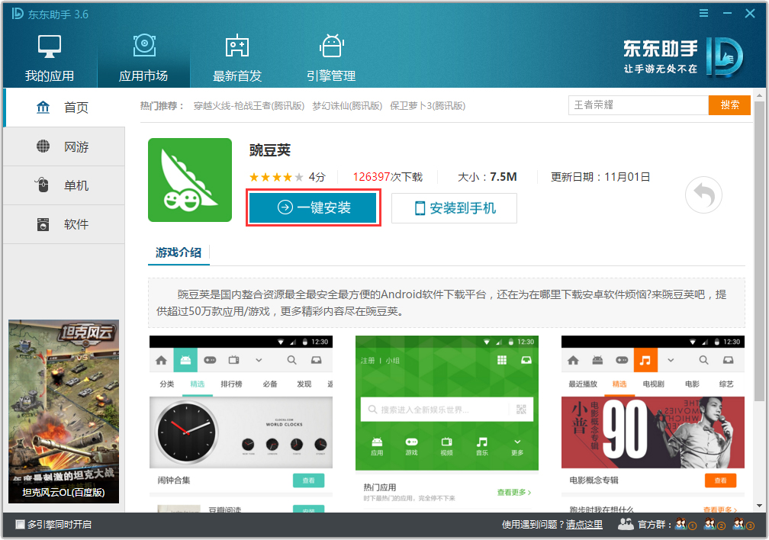Toggle 多引擎同时开启 checkbox
The width and height of the screenshot is (769, 540).
[20, 525]
